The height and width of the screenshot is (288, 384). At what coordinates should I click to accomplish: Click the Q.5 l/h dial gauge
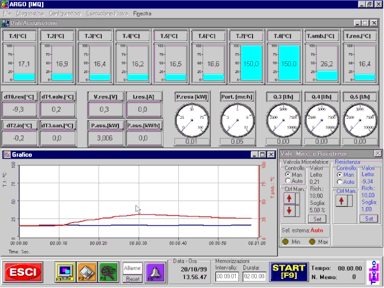click(360, 121)
